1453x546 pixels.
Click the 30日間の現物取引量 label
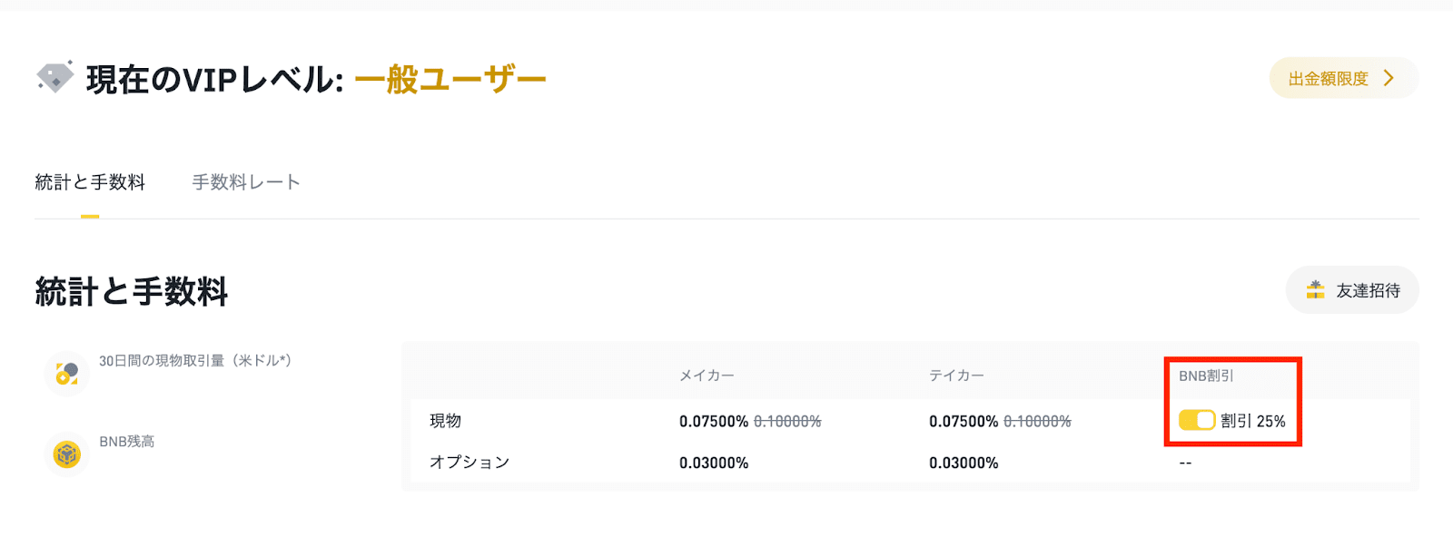tap(195, 361)
